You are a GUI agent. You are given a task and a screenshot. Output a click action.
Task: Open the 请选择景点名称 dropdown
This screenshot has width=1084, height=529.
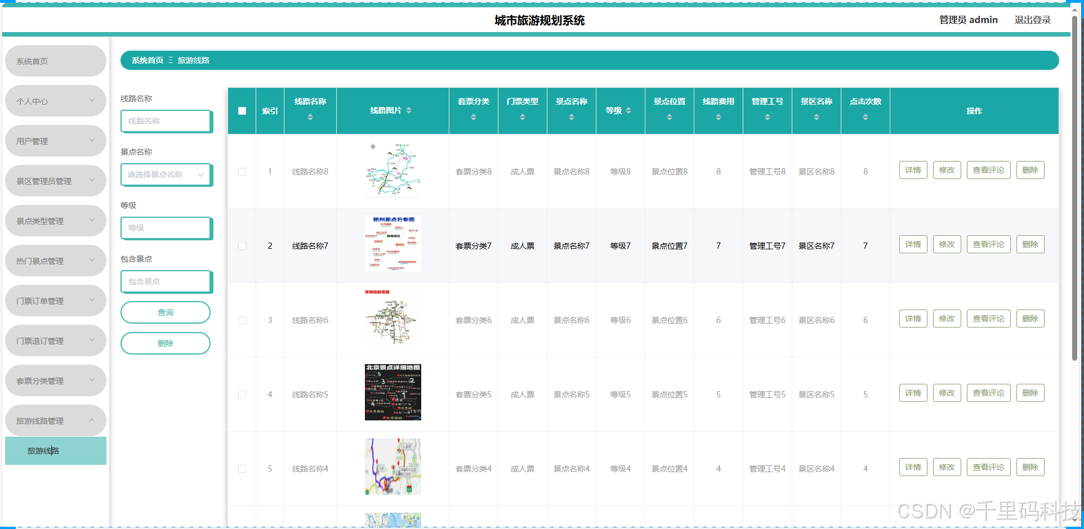166,174
